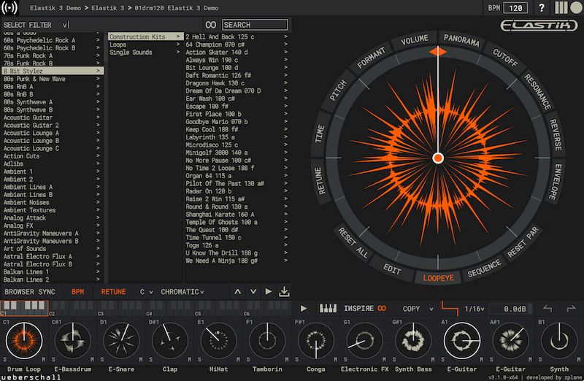The width and height of the screenshot is (584, 381).
Task: Click RESET ALL on the wheel
Action: pyautogui.click(x=353, y=245)
